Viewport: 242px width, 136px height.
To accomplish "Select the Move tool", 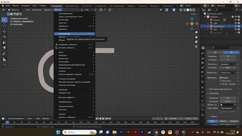I will tap(4, 31).
